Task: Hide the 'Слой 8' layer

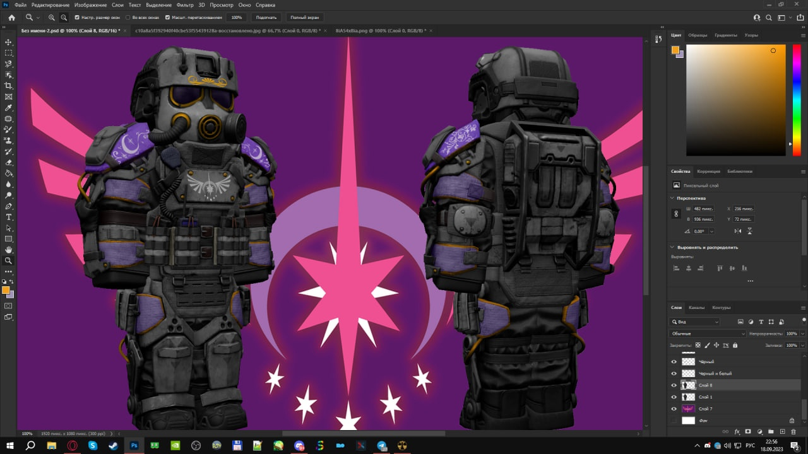Action: click(674, 385)
